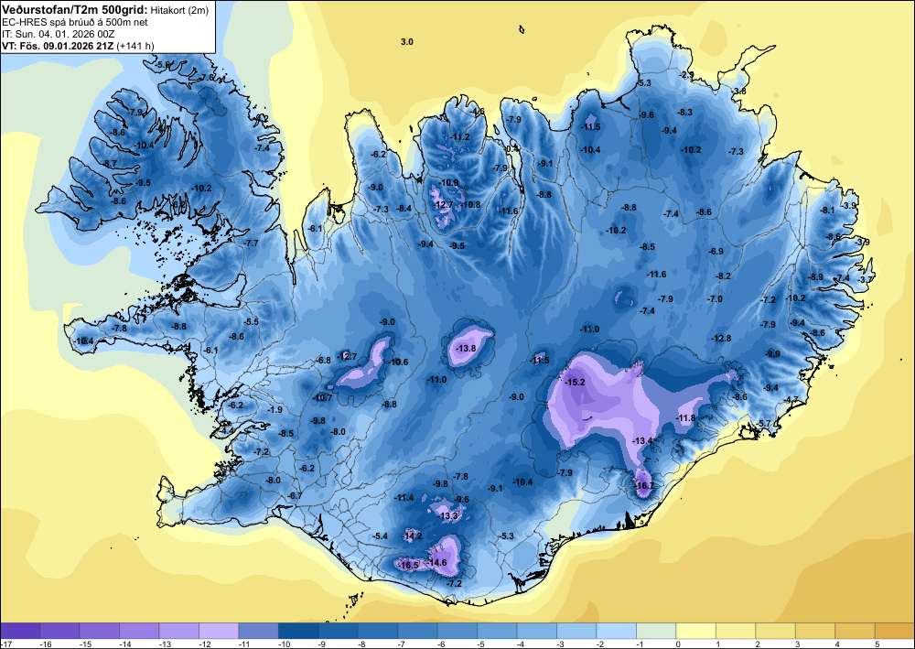The width and height of the screenshot is (915, 649).
Task: Click the -5.5 temperature value
Action: (x=251, y=321)
